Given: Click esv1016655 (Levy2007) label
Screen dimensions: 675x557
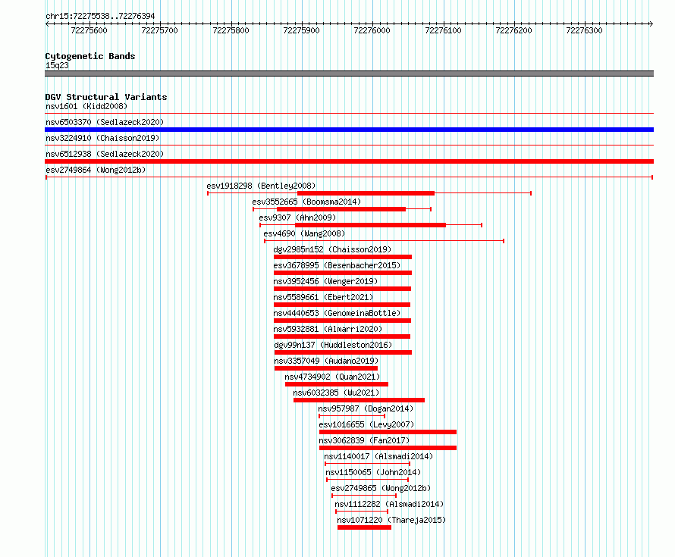Looking at the screenshot, I should click(367, 424).
